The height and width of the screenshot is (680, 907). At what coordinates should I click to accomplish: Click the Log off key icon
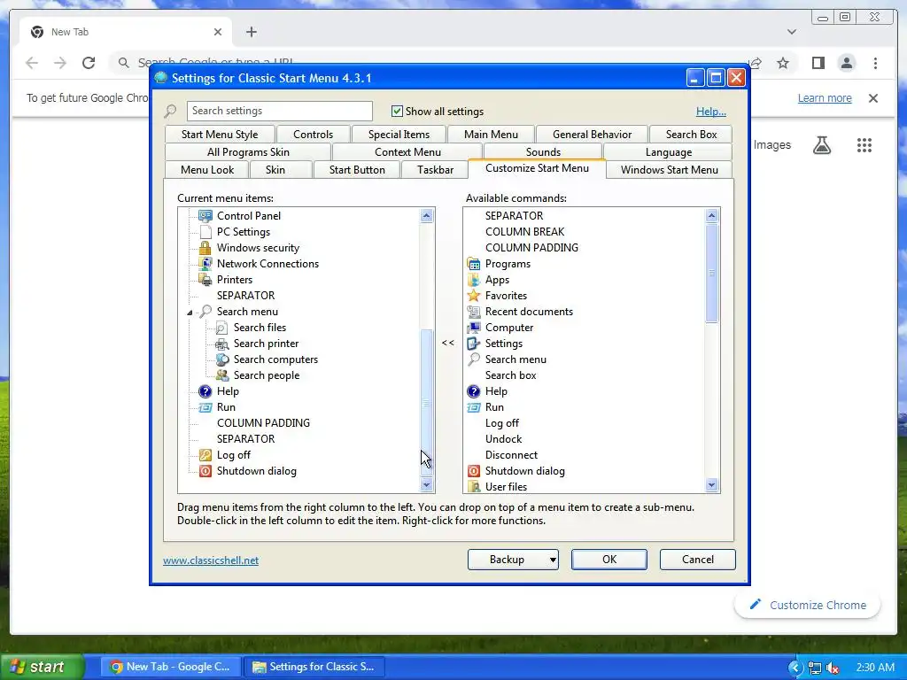click(x=205, y=455)
